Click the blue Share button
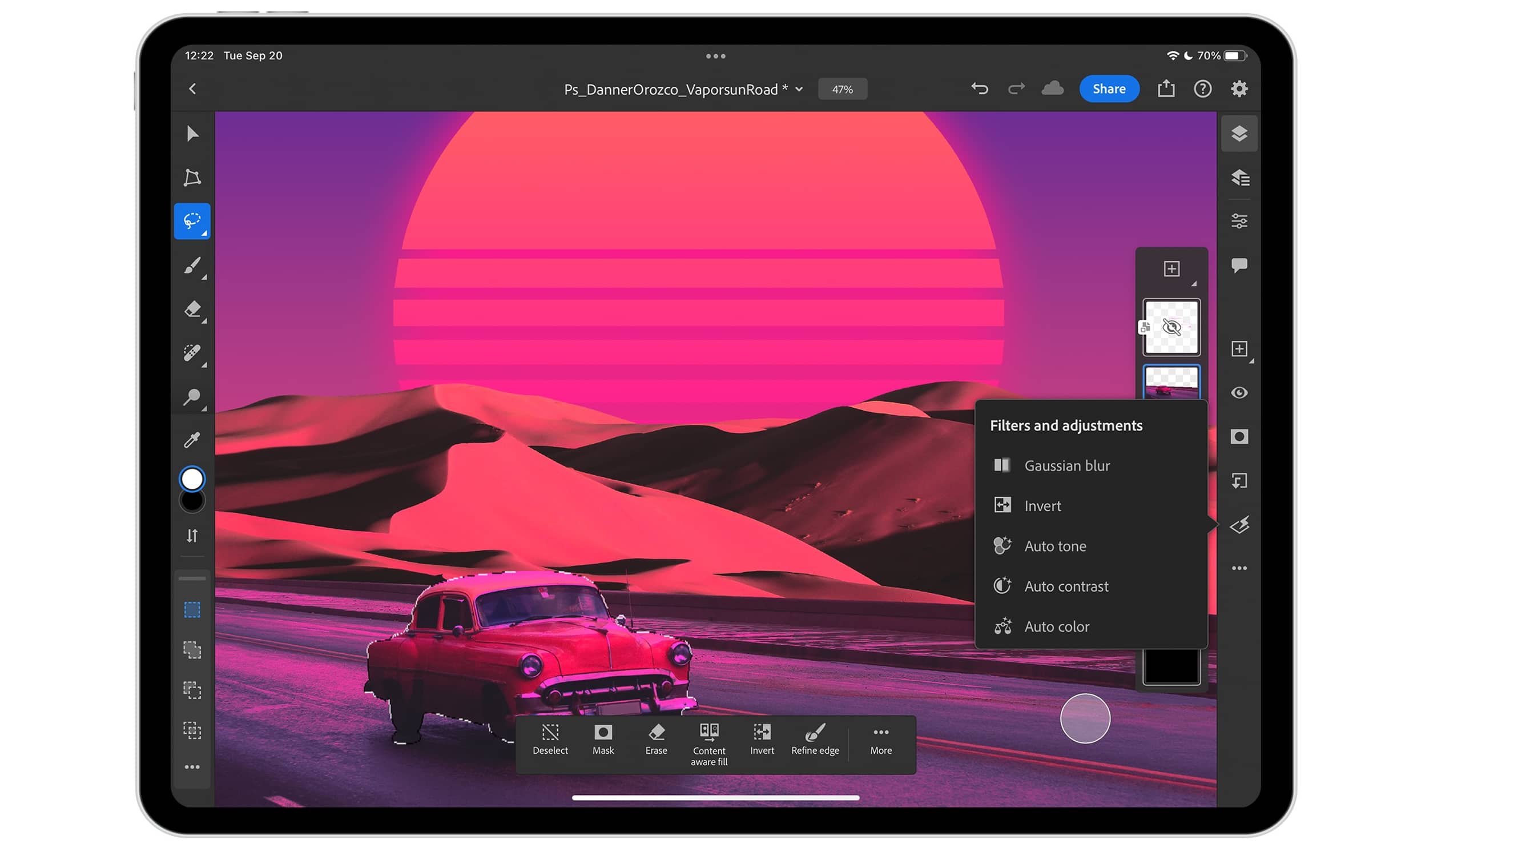Viewport: 1514px width, 852px height. coord(1109,89)
